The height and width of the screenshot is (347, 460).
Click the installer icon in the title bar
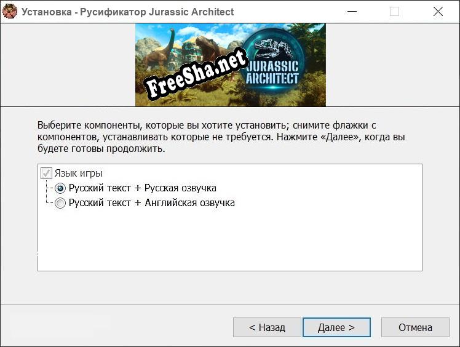pos(10,12)
